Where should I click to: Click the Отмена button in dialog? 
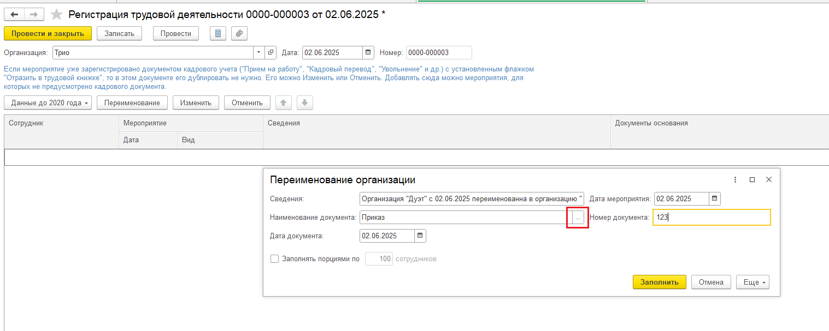[711, 282]
